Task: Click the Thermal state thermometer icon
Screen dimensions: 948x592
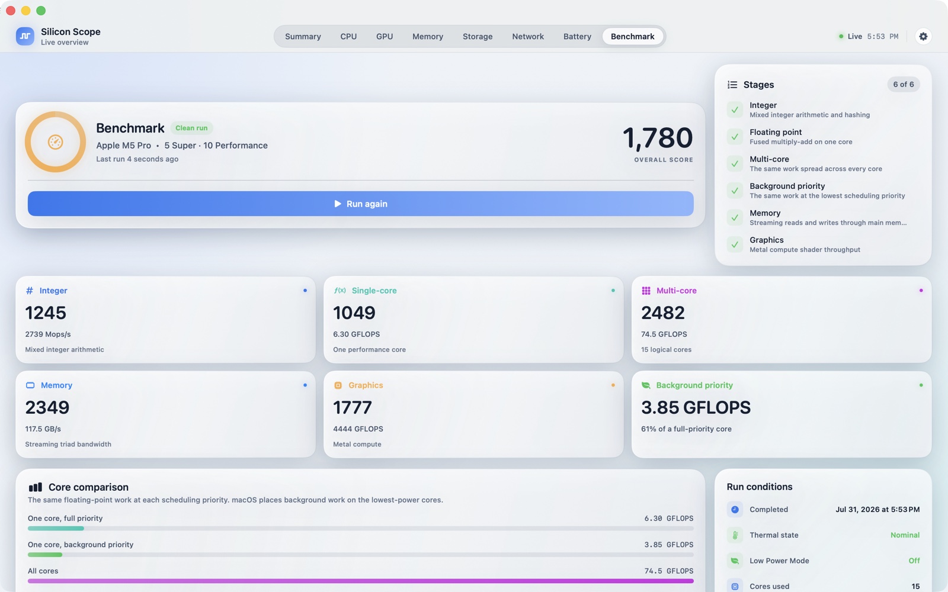Action: tap(735, 535)
